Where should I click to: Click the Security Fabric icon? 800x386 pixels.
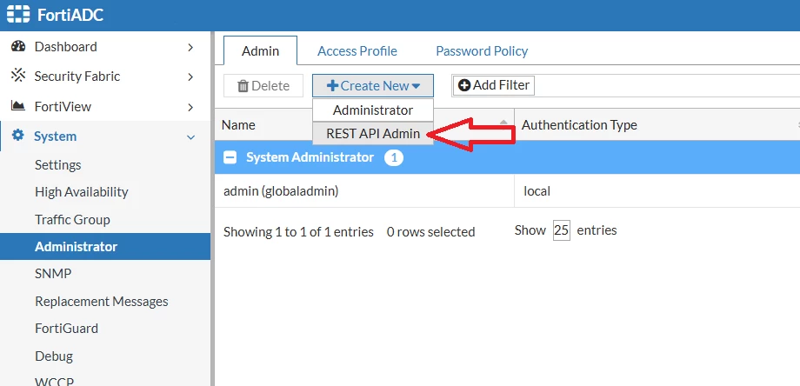point(18,76)
